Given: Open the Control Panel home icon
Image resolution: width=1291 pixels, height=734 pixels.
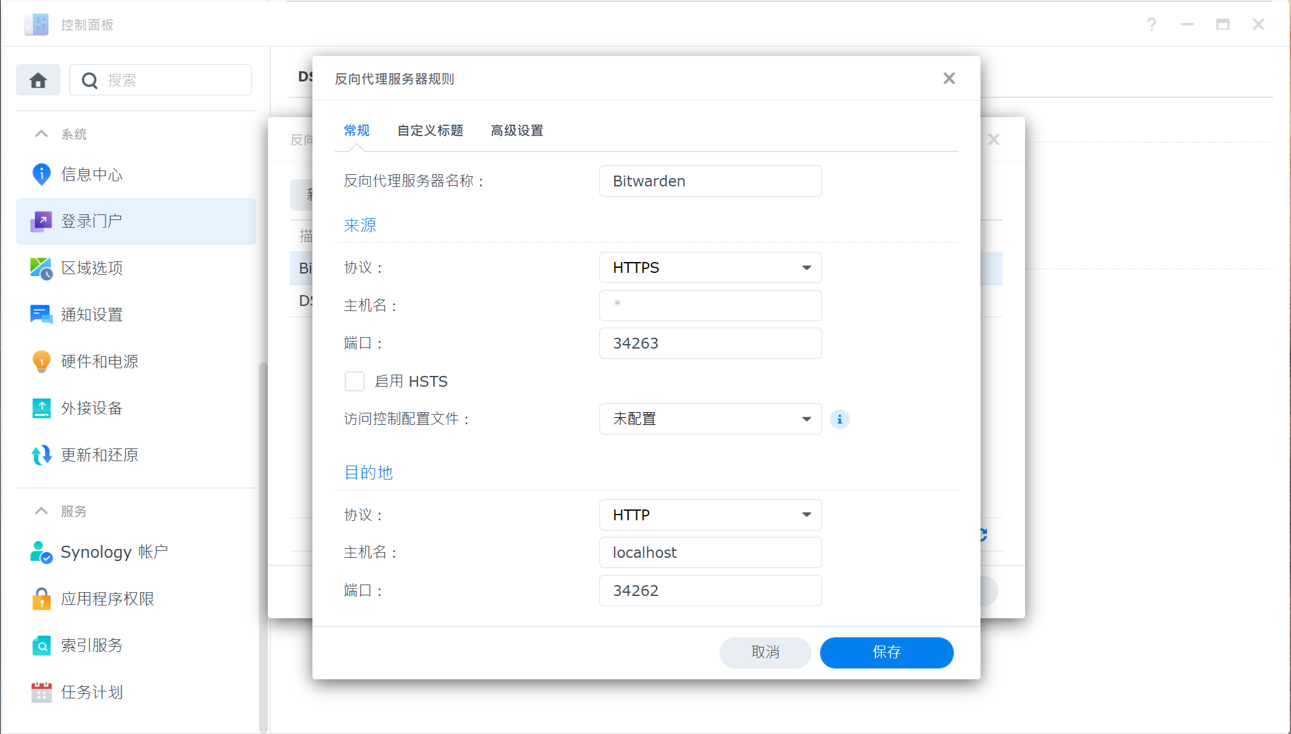Looking at the screenshot, I should (x=38, y=80).
